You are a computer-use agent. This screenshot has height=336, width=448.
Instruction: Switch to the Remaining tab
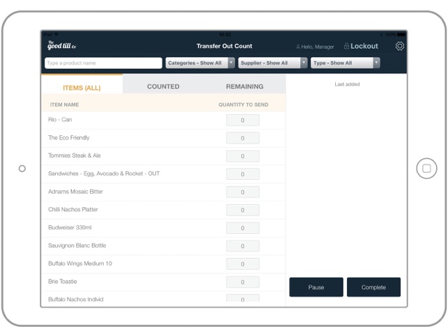coord(245,86)
